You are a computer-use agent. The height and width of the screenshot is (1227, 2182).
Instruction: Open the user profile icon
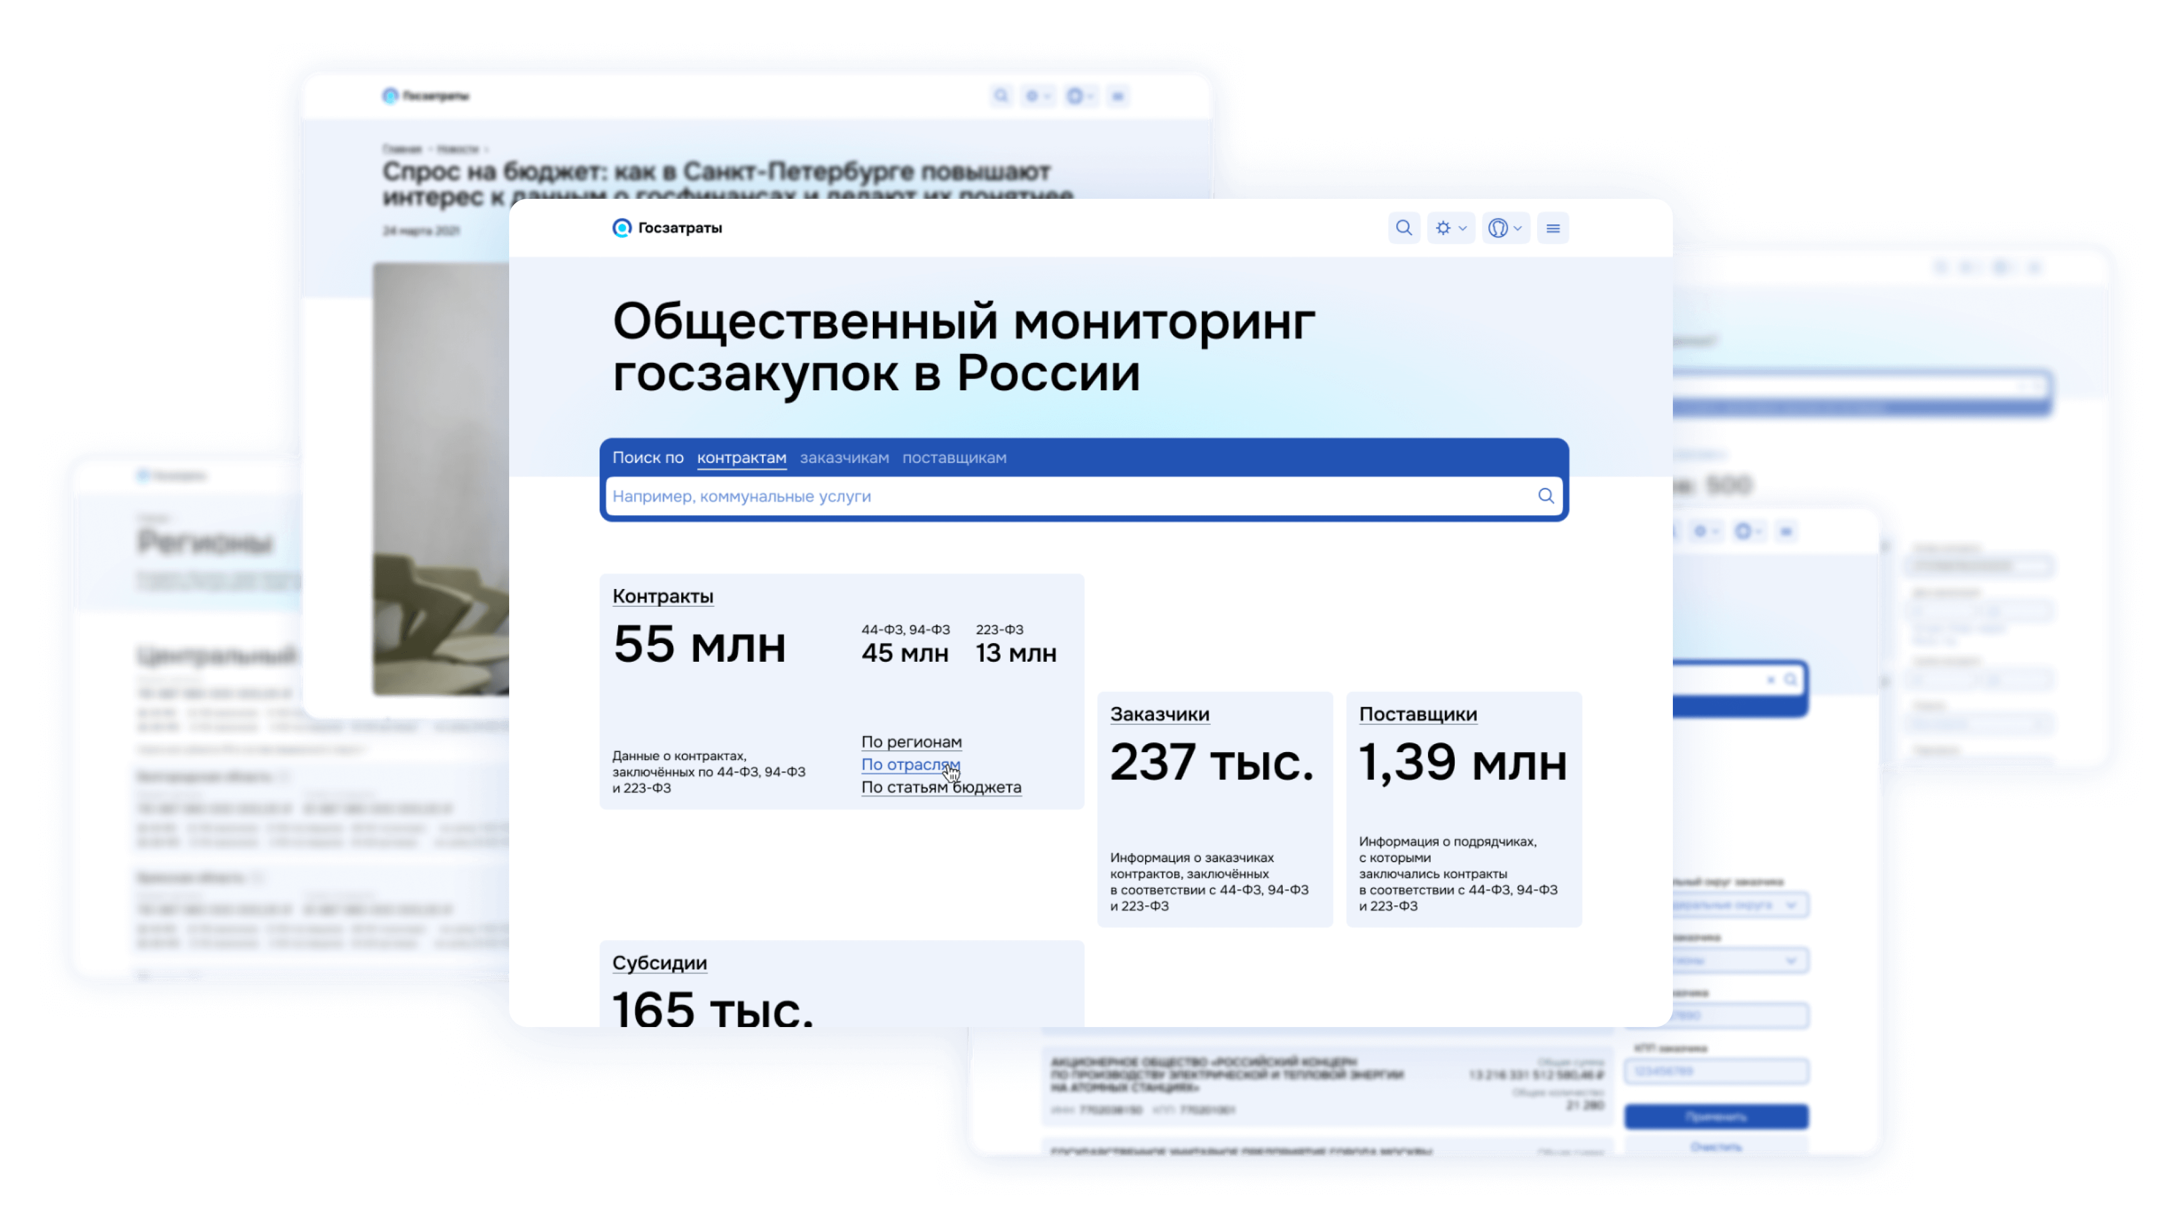click(1498, 228)
